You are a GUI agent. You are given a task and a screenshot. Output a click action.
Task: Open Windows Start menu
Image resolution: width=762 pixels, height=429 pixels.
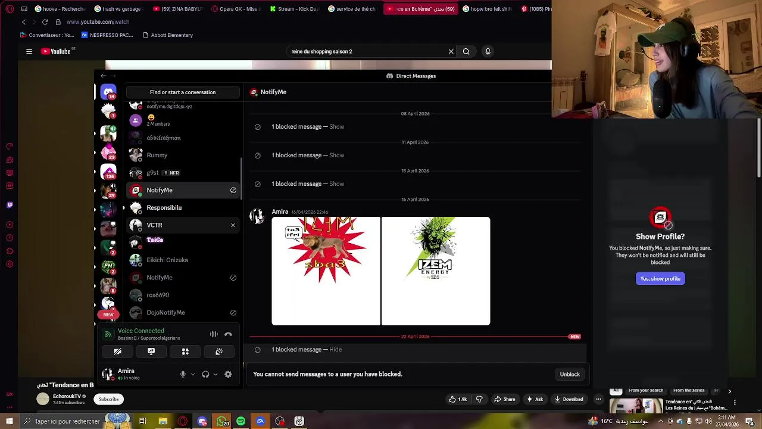[x=9, y=421]
